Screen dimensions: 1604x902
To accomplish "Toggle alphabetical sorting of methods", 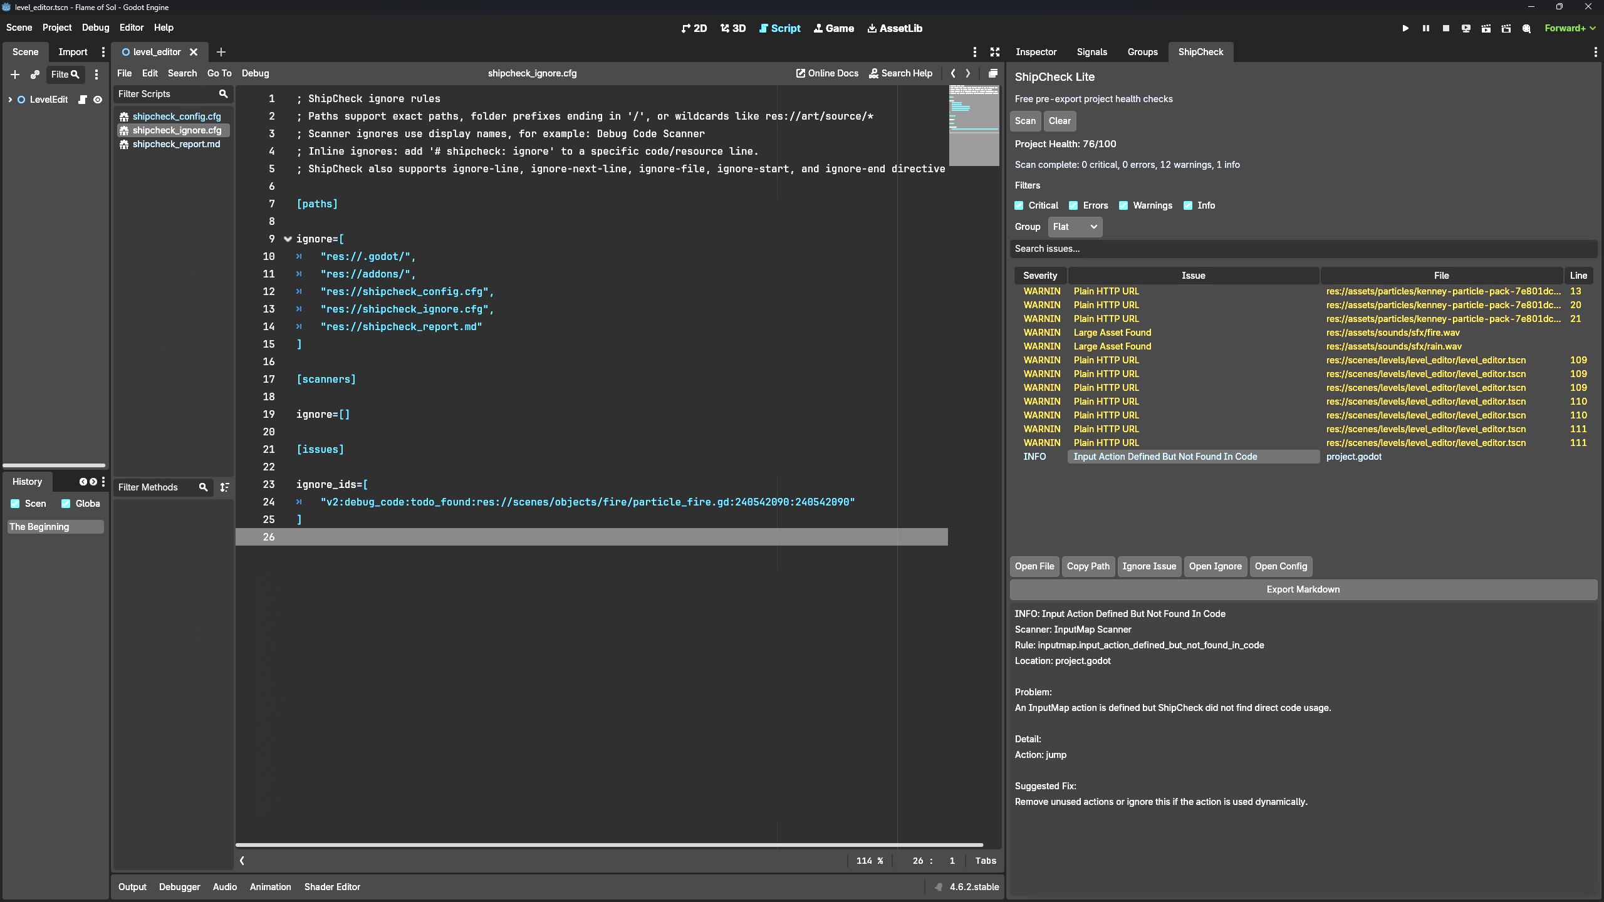I will [225, 487].
